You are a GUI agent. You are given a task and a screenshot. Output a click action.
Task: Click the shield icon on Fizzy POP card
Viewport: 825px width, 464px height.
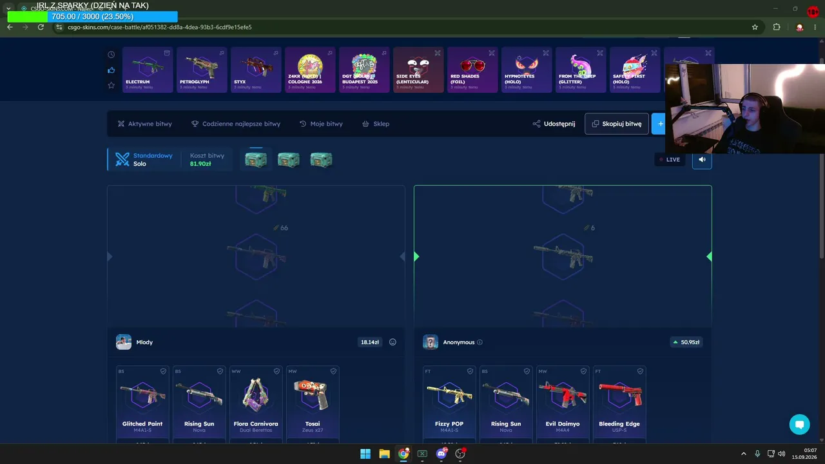coord(470,371)
